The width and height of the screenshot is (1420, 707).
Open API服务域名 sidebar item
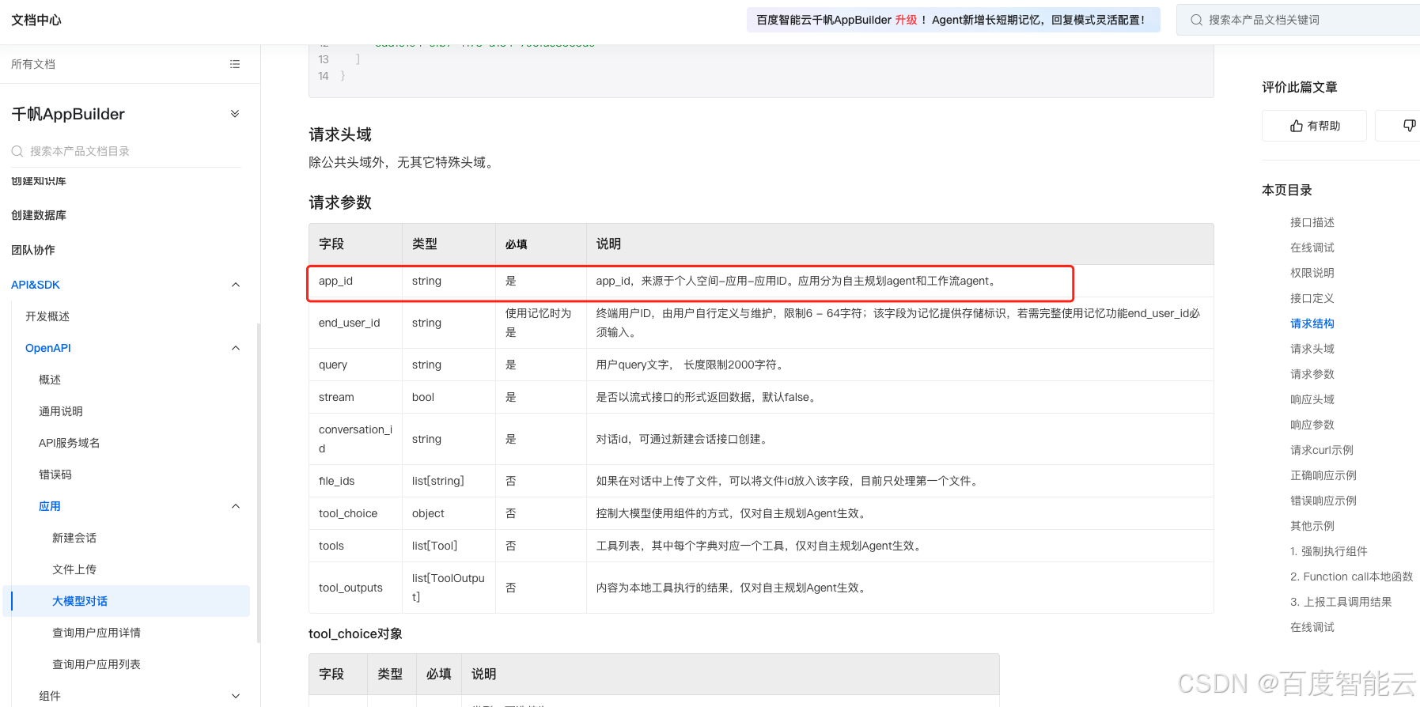[x=70, y=443]
